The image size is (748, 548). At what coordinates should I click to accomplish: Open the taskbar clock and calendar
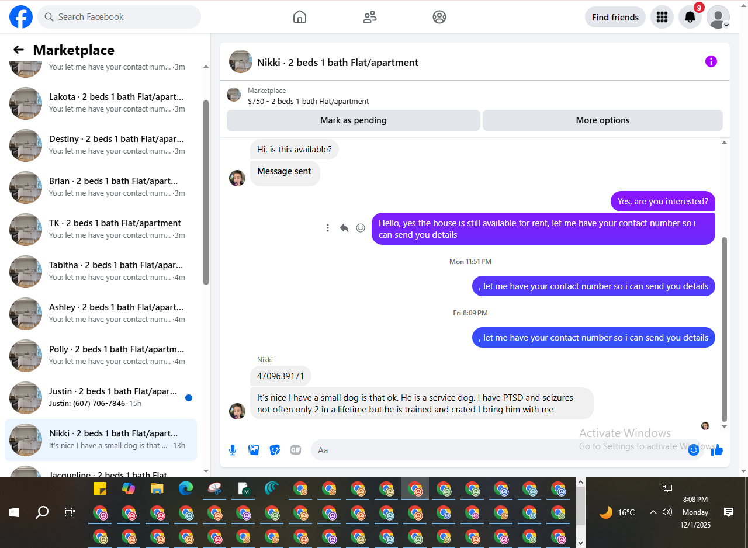click(x=695, y=512)
